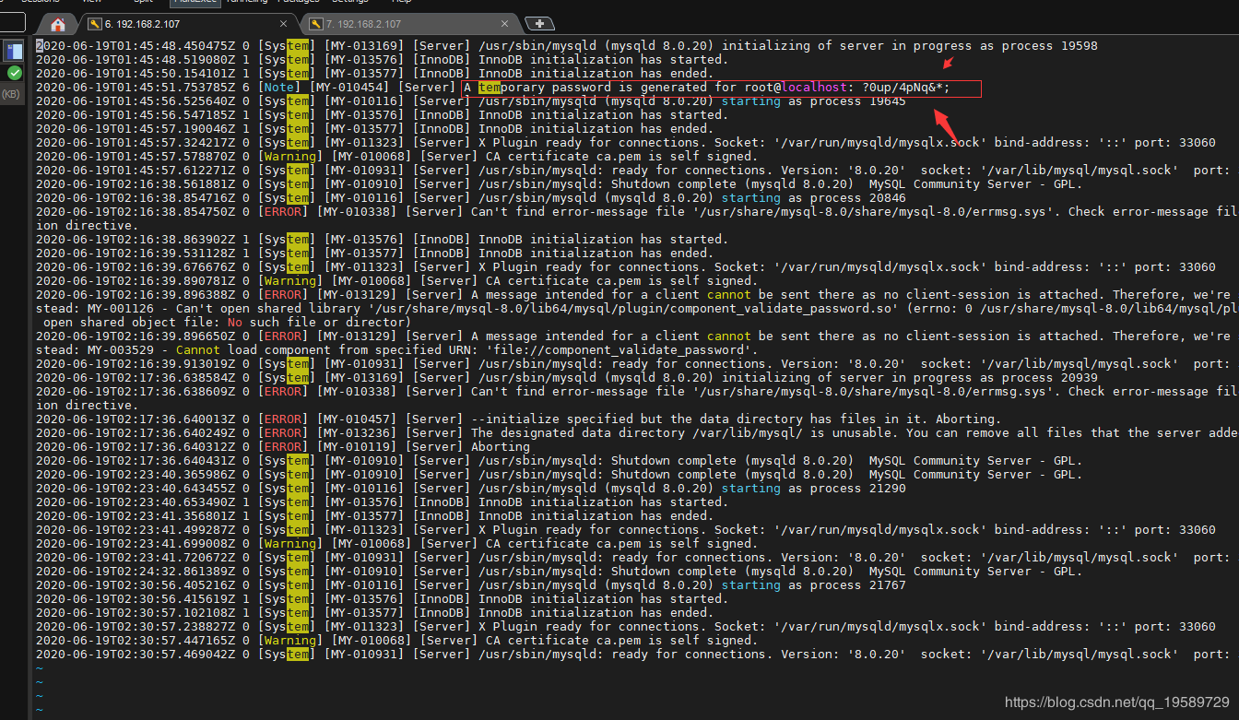Toggle the MultiExec toolbar button

pyautogui.click(x=195, y=2)
